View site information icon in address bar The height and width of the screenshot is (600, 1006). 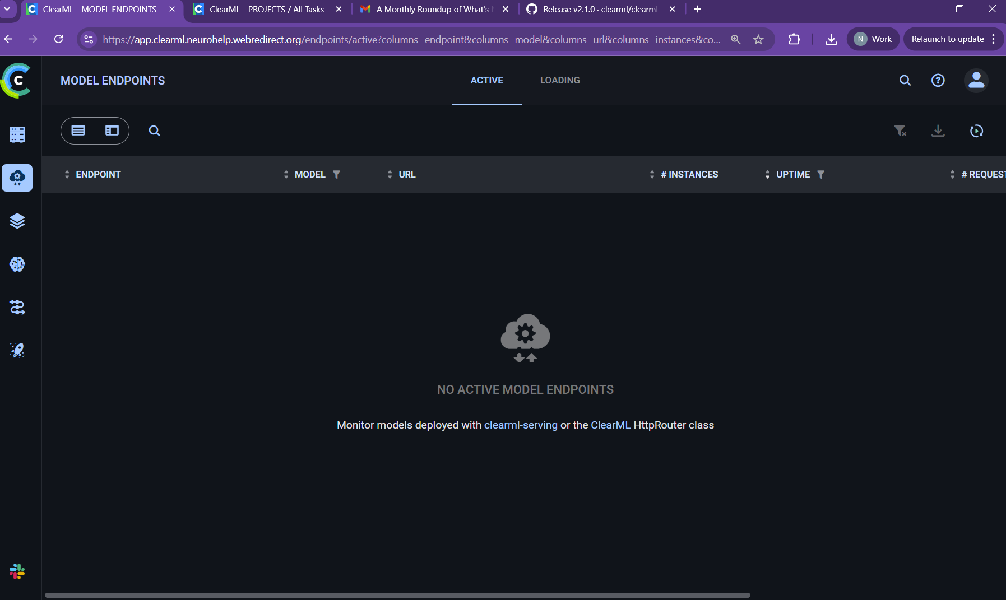89,39
